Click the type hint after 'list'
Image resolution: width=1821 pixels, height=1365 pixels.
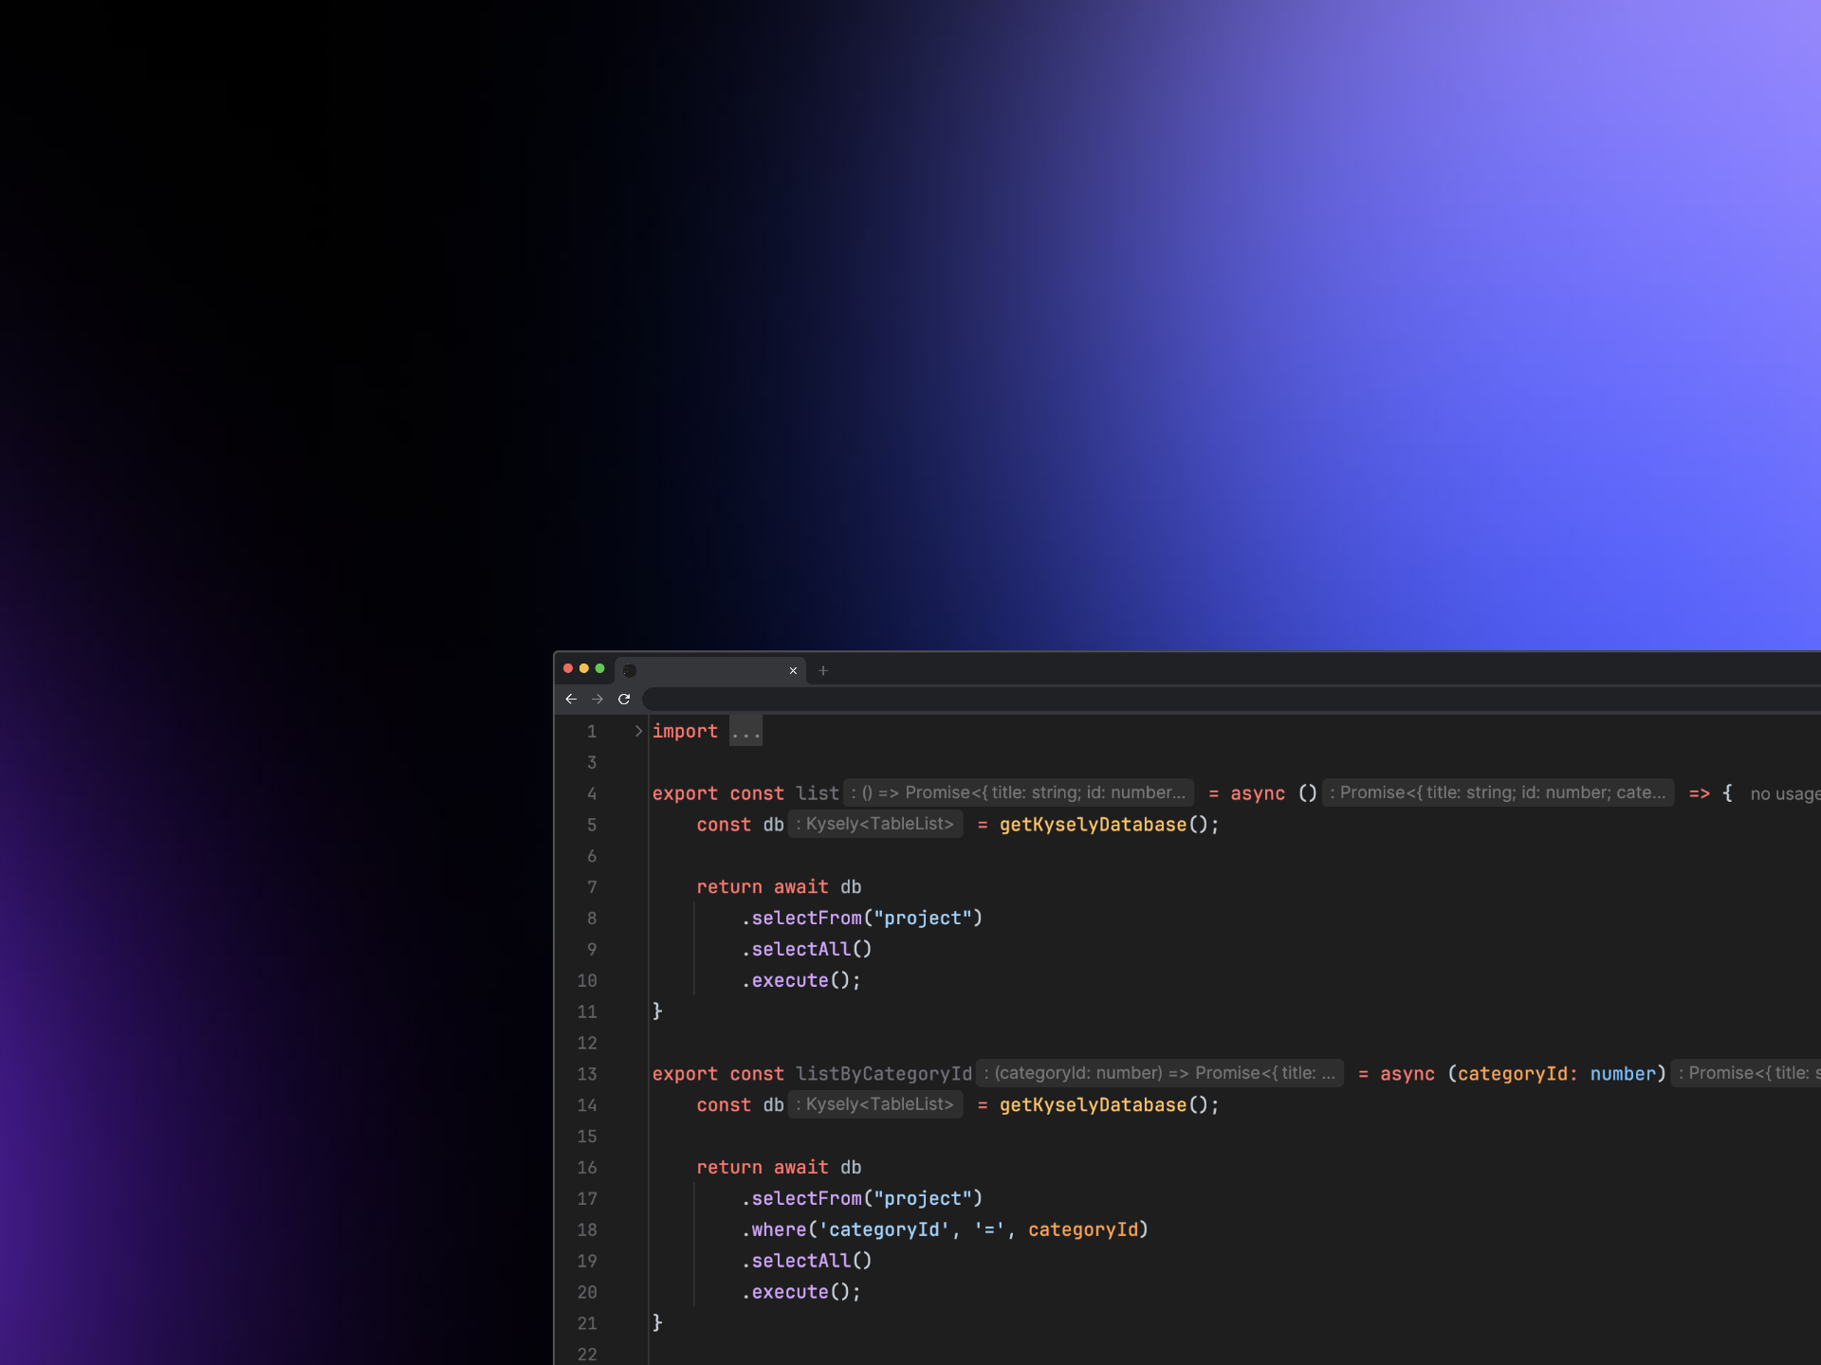click(1019, 792)
